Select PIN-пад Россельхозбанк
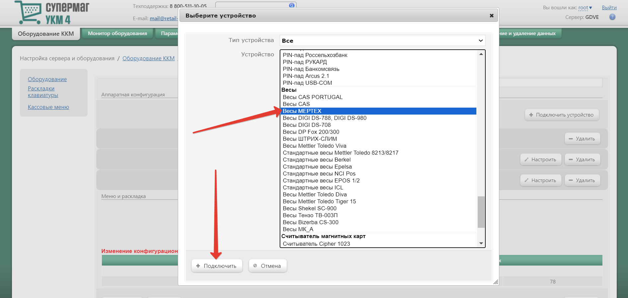This screenshot has width=628, height=298. [x=378, y=55]
